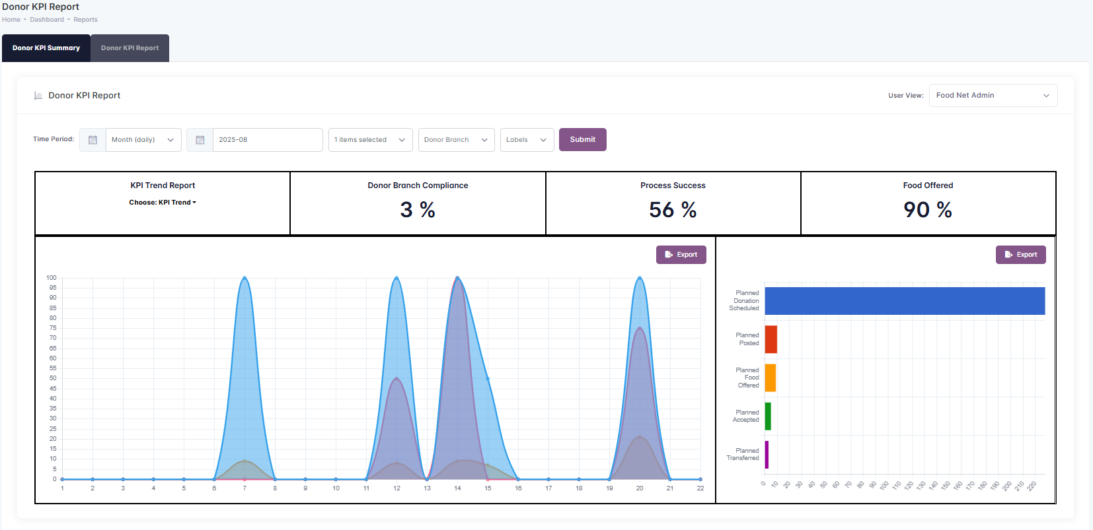Click the calendar icon beside 2025-08 date
Screen dimensions: 1093x530
[x=200, y=140]
